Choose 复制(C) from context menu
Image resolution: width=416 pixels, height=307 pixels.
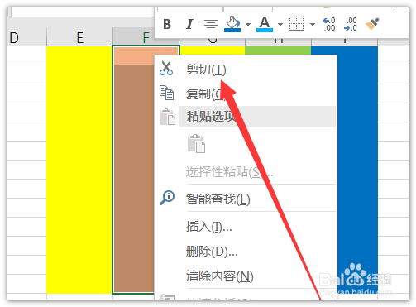click(x=206, y=94)
